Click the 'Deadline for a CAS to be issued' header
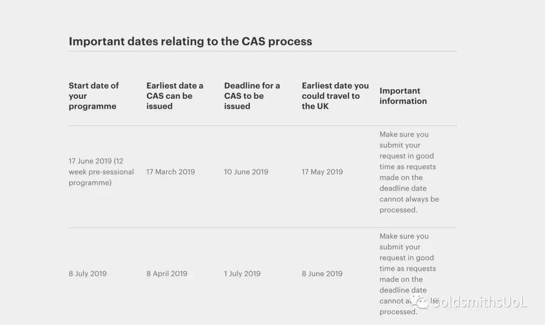The height and width of the screenshot is (325, 545). [x=252, y=96]
